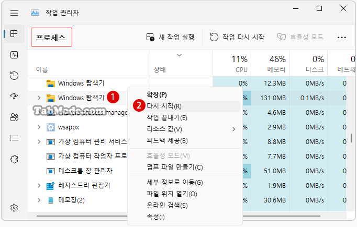This screenshot has height=227, width=357.
Task: Choose 속성(I) in the context menu
Action: coord(185,217)
